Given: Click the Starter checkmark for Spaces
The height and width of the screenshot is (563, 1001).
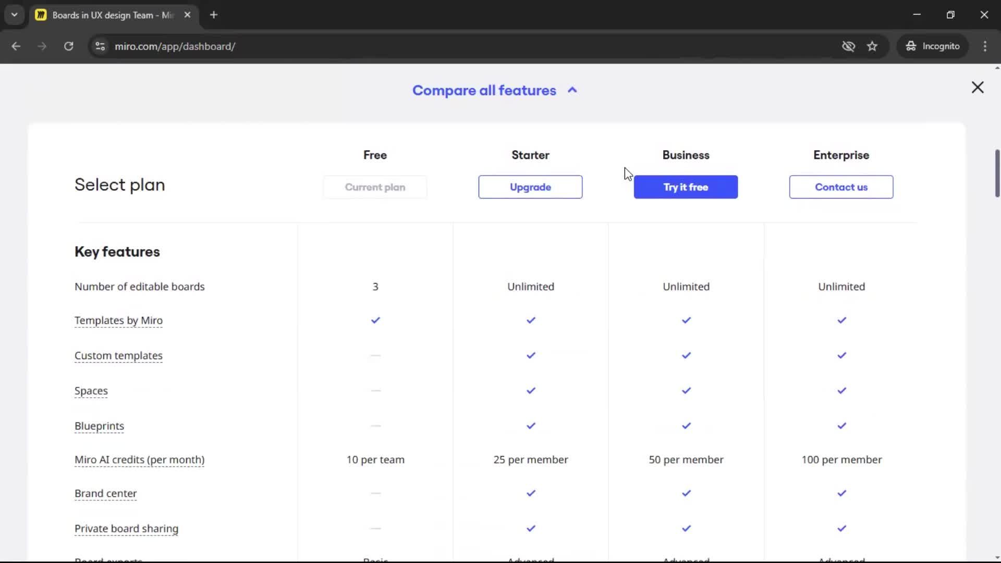Looking at the screenshot, I should pyautogui.click(x=531, y=390).
